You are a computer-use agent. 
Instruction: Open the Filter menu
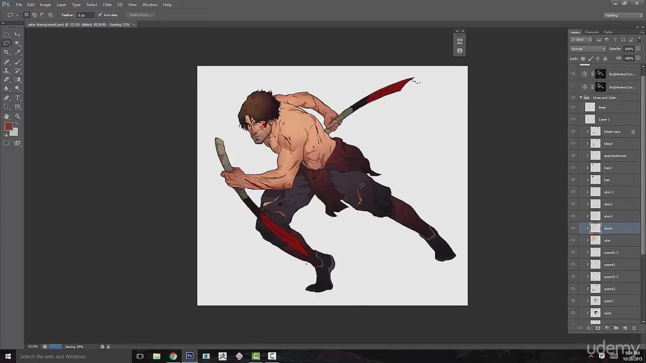107,5
